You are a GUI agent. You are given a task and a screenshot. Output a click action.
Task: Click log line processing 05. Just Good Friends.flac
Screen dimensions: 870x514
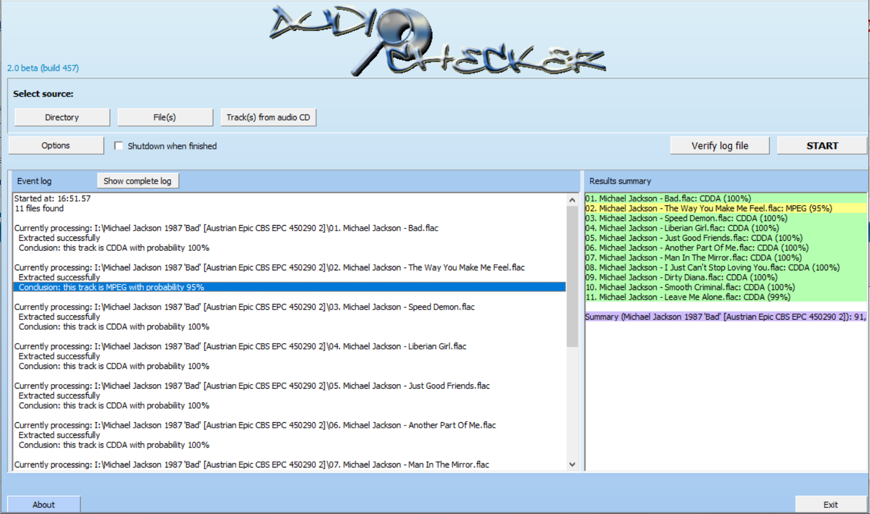[252, 386]
